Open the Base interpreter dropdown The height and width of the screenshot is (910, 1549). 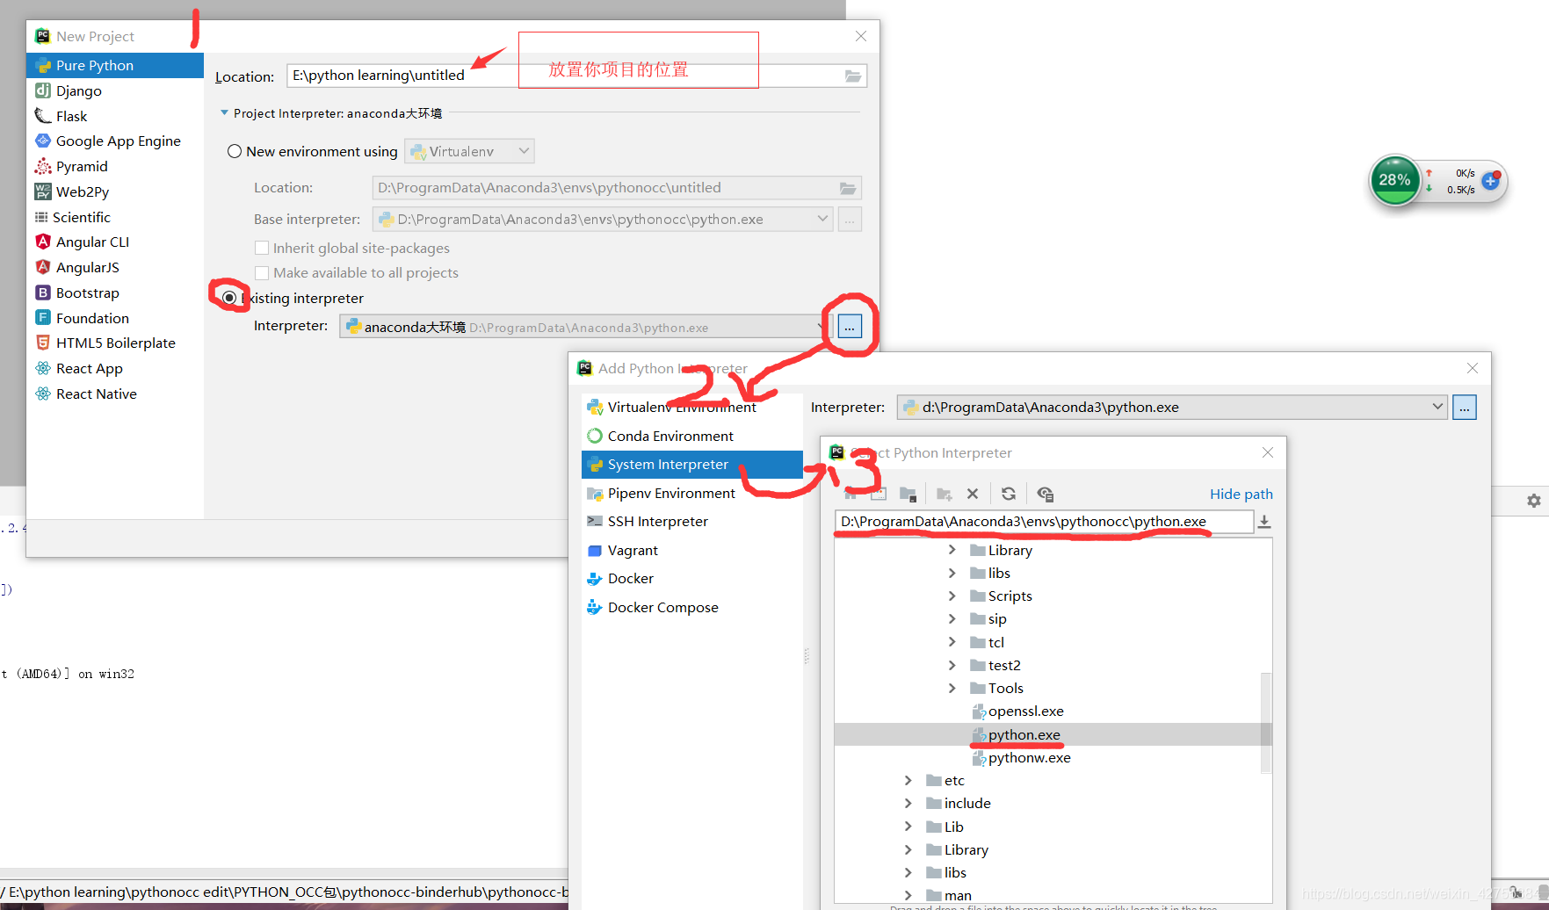(603, 220)
